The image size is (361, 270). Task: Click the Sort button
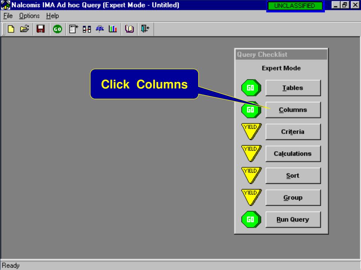293,176
